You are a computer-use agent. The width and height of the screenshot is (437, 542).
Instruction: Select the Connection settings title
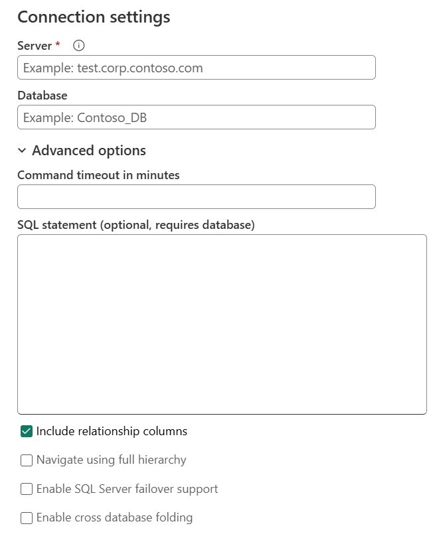pos(94,17)
